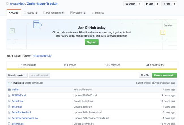The width and height of the screenshot is (184, 125).
Task: Click the Zethr.sol file icon
Action: tap(9, 107)
